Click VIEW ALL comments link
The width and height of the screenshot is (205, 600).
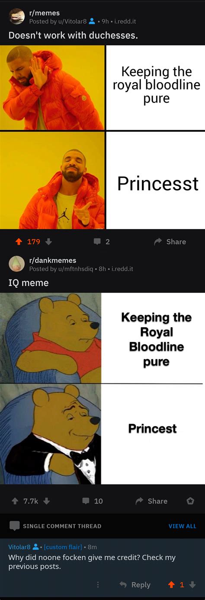pyautogui.click(x=182, y=526)
